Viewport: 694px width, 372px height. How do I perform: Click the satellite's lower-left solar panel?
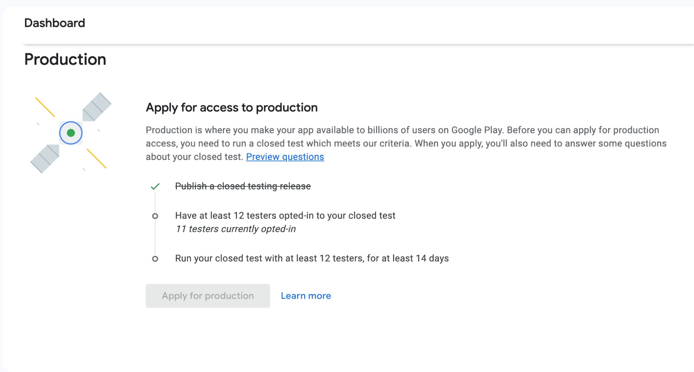pos(45,159)
